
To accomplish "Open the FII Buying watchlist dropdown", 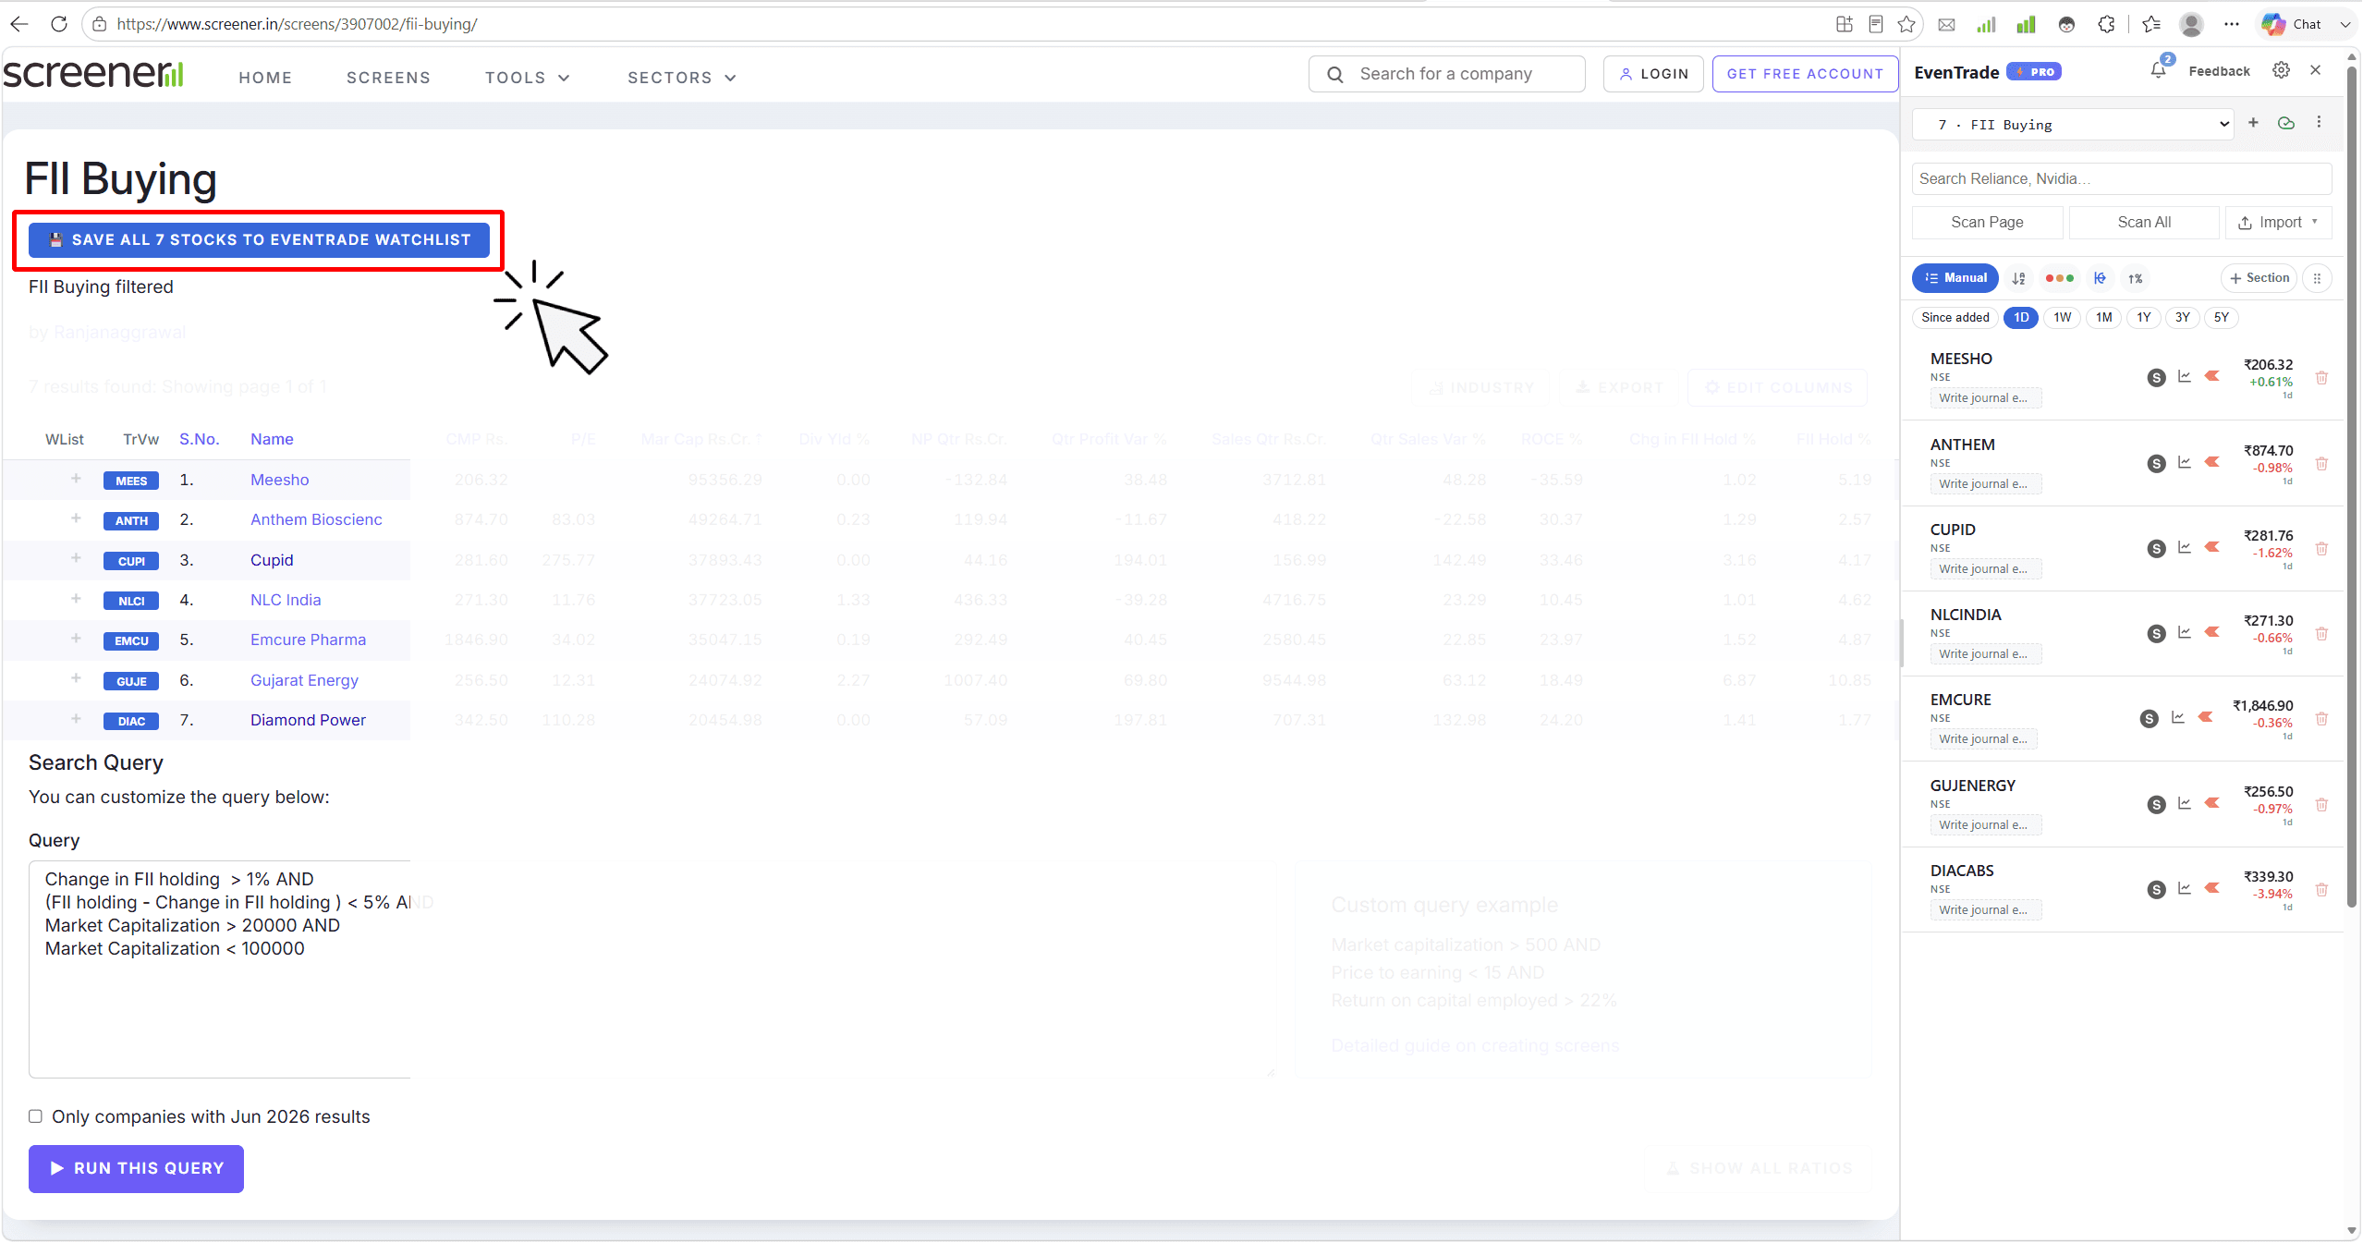I will coord(2073,125).
